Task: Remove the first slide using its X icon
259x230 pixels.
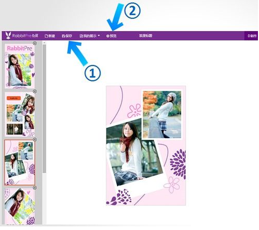Action: [x=35, y=43]
